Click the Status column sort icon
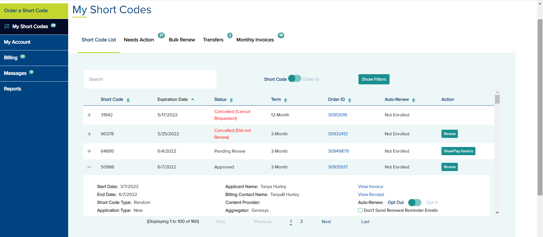This screenshot has width=543, height=237. pos(231,100)
